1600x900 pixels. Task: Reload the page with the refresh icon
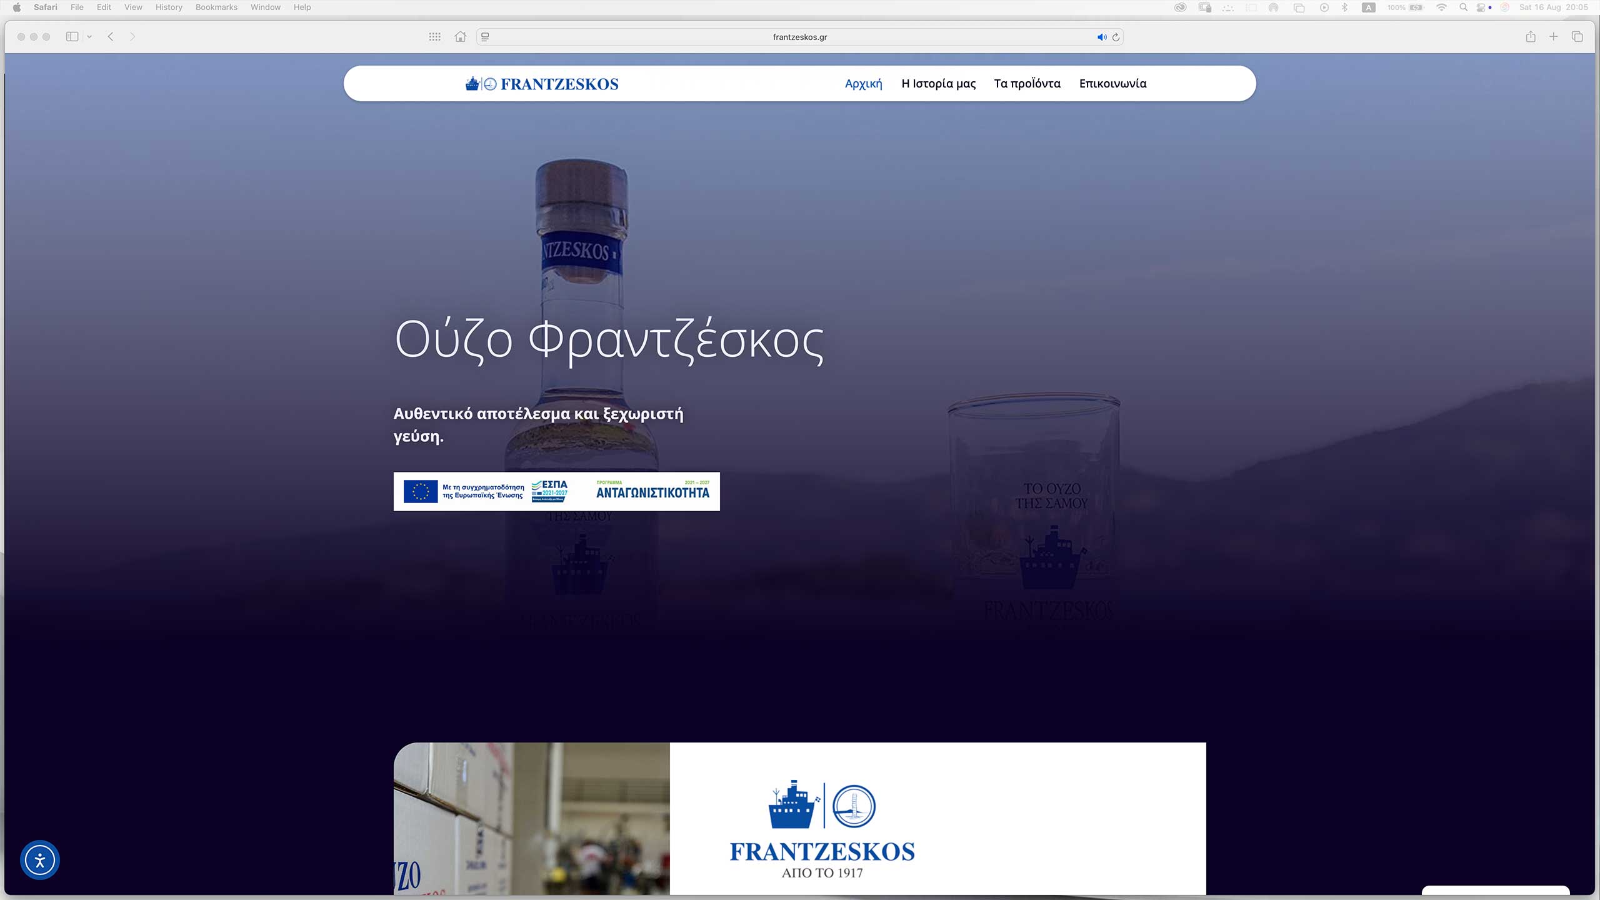1116,37
